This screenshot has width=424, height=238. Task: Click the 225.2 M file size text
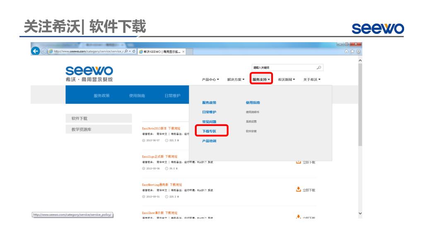point(174,197)
